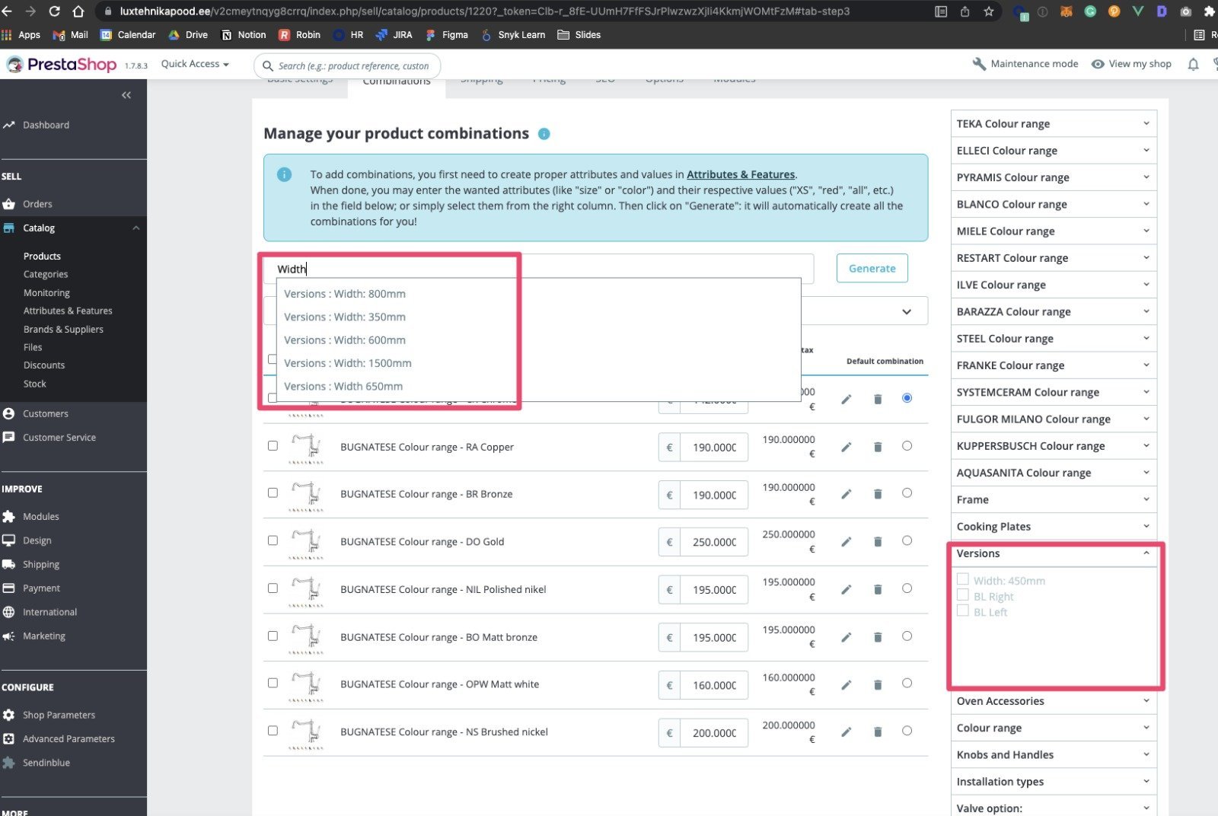The image size is (1218, 816).
Task: Delete the RA Copper combination with trash icon
Action: coord(878,447)
